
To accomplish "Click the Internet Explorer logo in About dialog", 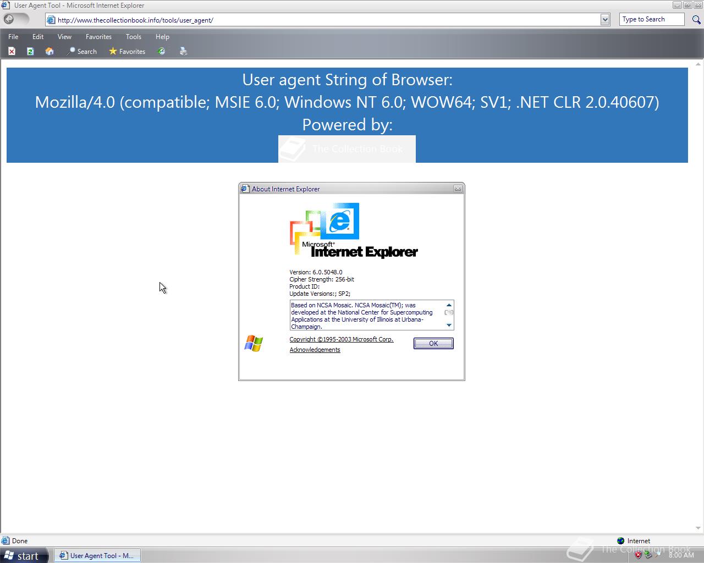I will tap(353, 231).
